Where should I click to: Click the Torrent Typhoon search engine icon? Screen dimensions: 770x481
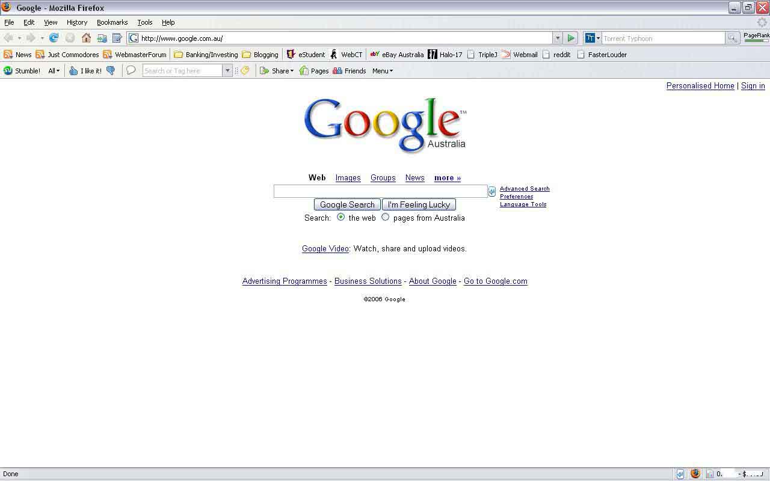[590, 38]
